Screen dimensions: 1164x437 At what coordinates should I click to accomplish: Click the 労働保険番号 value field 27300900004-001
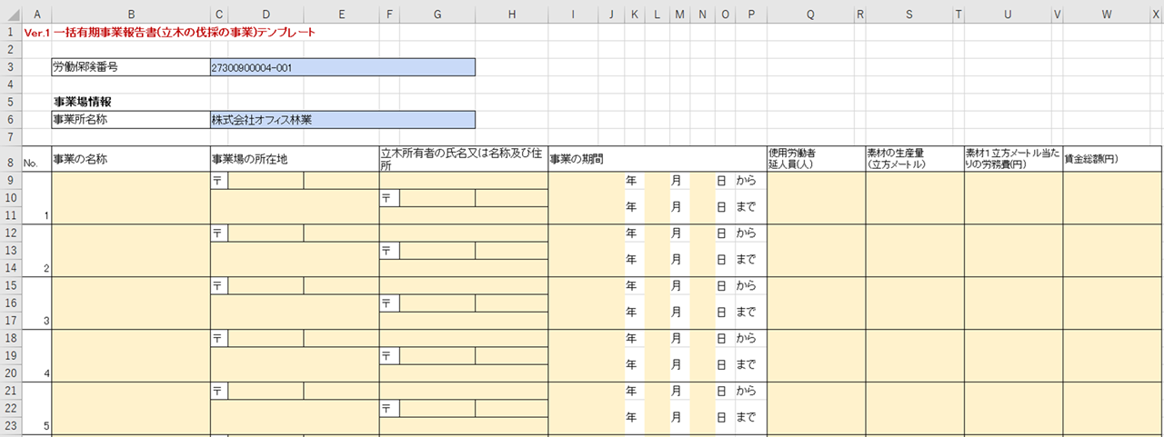click(x=342, y=67)
